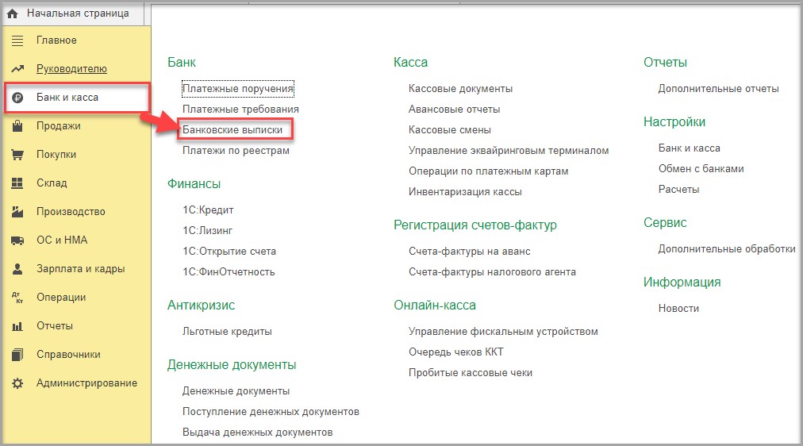Click the person icon beside Зарплата и кадры
803x446 pixels.
coord(17,269)
